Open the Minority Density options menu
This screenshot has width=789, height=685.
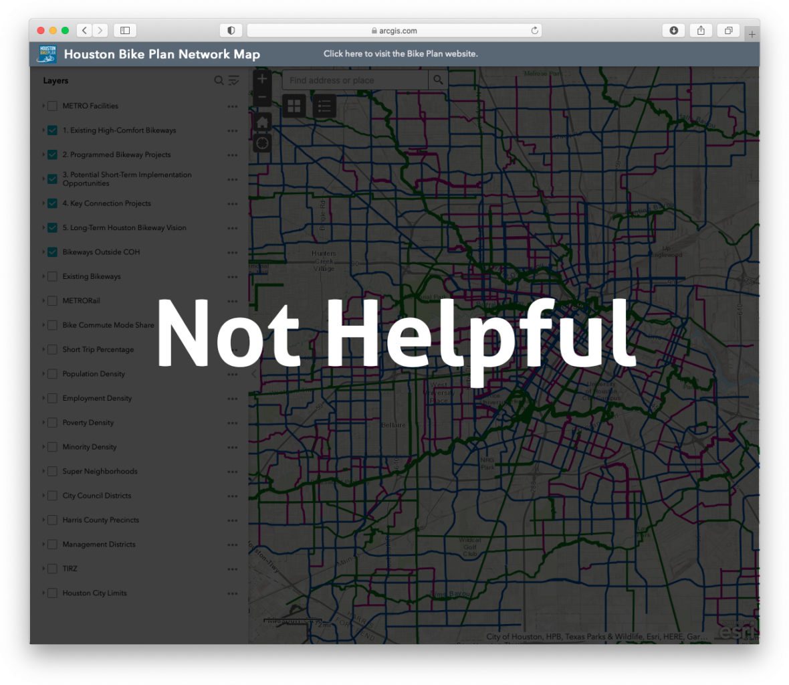tap(233, 448)
